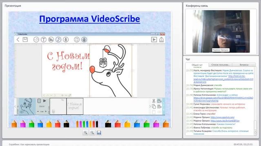Click canvas zoom-in plus below greeting text
261x146 pixels.
pos(62,95)
